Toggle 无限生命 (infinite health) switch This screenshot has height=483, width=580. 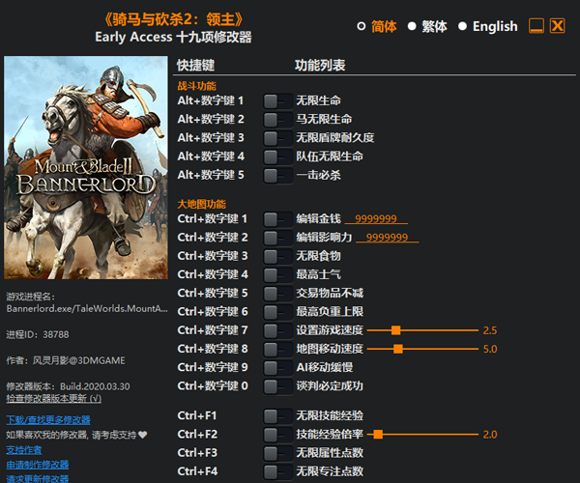(277, 100)
